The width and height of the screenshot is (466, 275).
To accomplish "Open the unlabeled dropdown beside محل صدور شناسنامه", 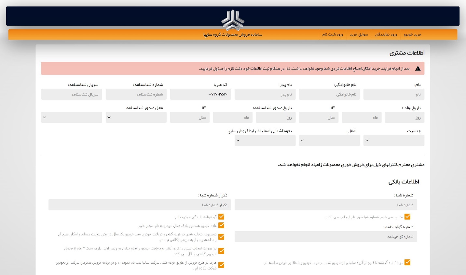I will tap(72, 117).
